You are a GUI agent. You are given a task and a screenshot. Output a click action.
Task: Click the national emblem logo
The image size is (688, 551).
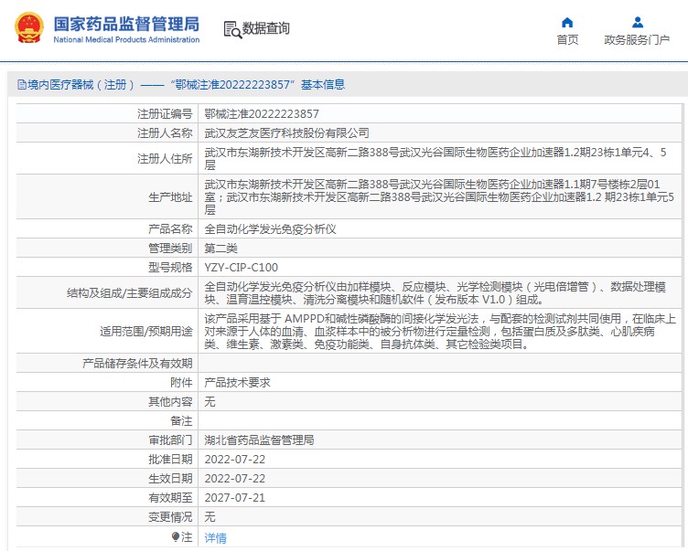[x=27, y=28]
